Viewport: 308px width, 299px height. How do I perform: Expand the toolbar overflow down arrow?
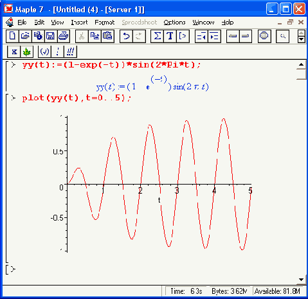(302, 39)
